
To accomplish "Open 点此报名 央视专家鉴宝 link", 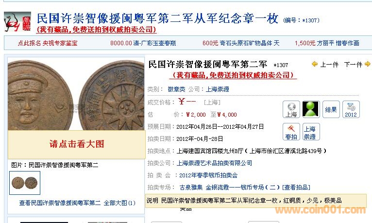I will coord(48,43).
